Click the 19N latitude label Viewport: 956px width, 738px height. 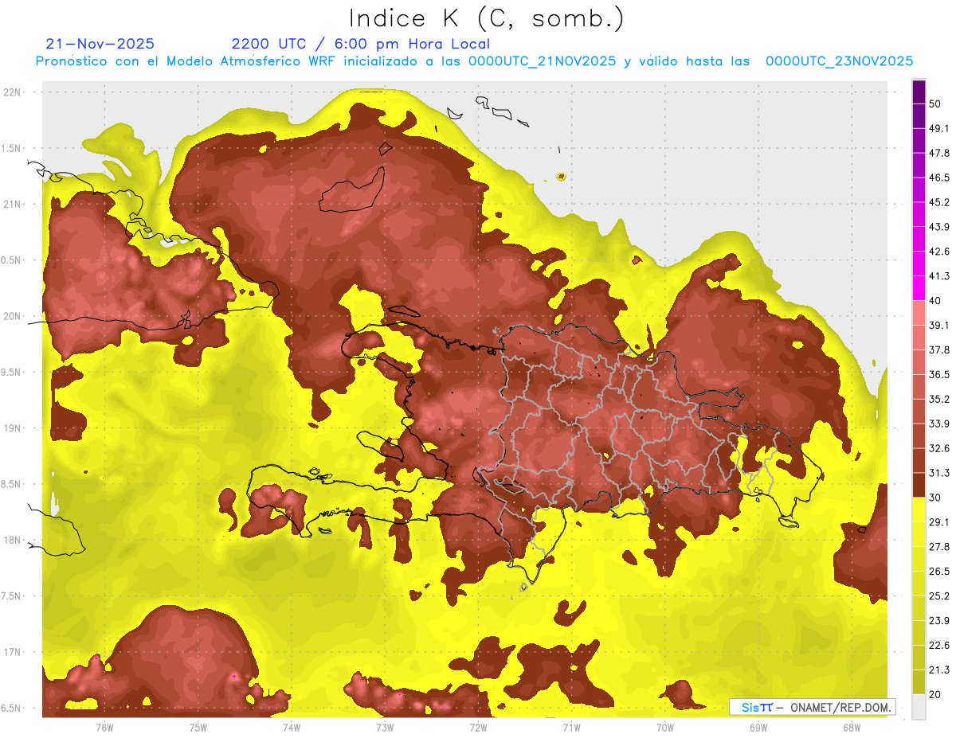coord(13,428)
